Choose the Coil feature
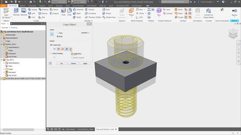The width and height of the screenshot is (241, 135). (32, 17)
